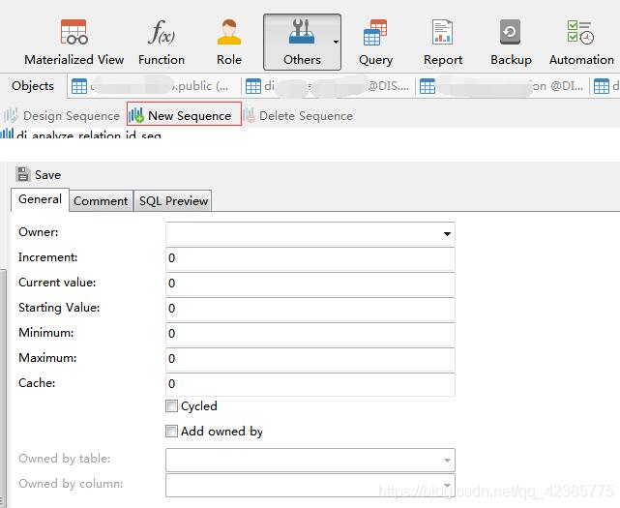Open the Automation tool

pyautogui.click(x=581, y=42)
